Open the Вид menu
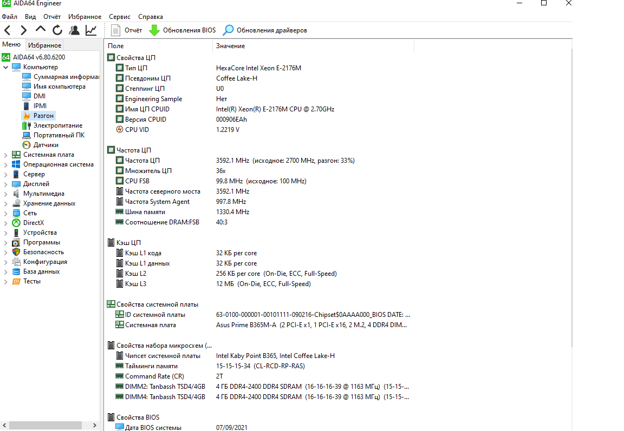The image size is (624, 431). click(30, 17)
